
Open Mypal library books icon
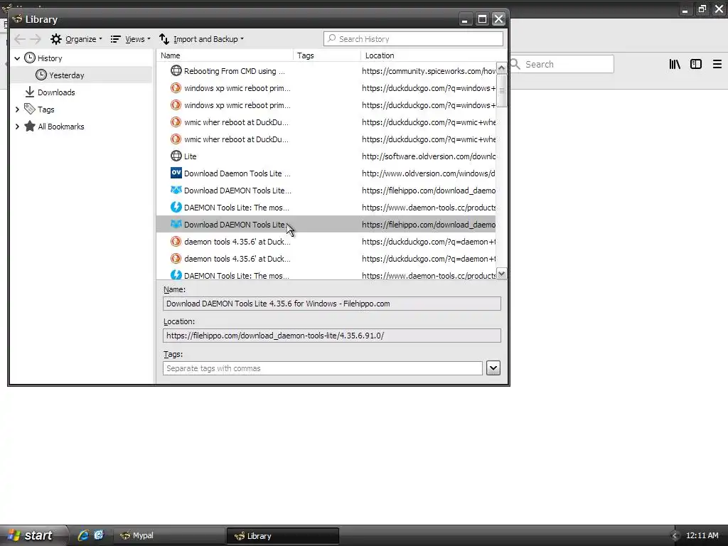[x=675, y=64]
